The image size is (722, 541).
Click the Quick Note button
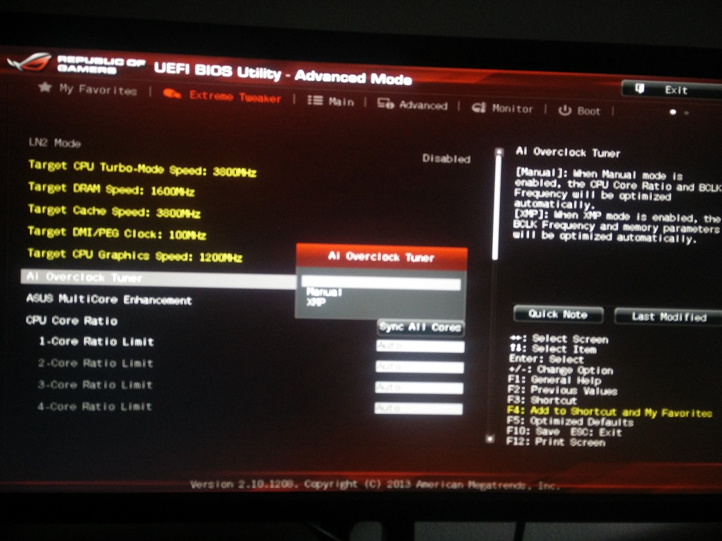558,314
